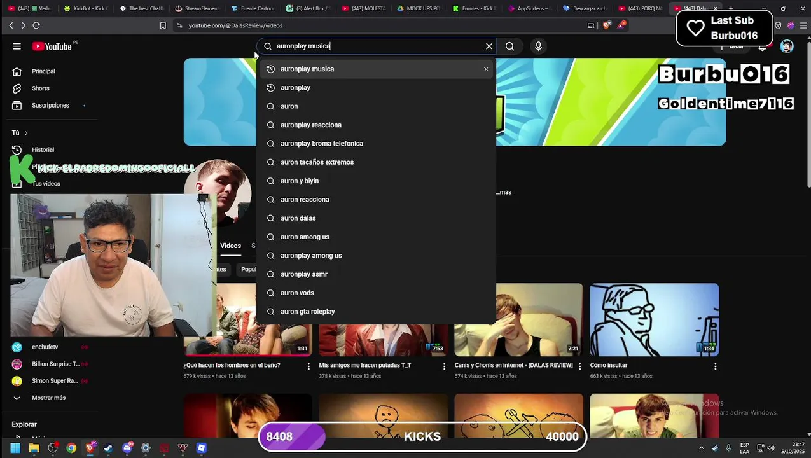Viewport: 811px width, 458px height.
Task: Click inside the YouTube search field
Action: (x=375, y=46)
